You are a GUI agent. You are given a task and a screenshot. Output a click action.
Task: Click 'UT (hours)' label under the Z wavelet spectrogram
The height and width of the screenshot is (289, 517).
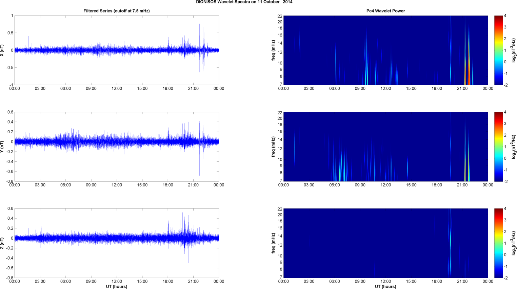[x=385, y=287]
